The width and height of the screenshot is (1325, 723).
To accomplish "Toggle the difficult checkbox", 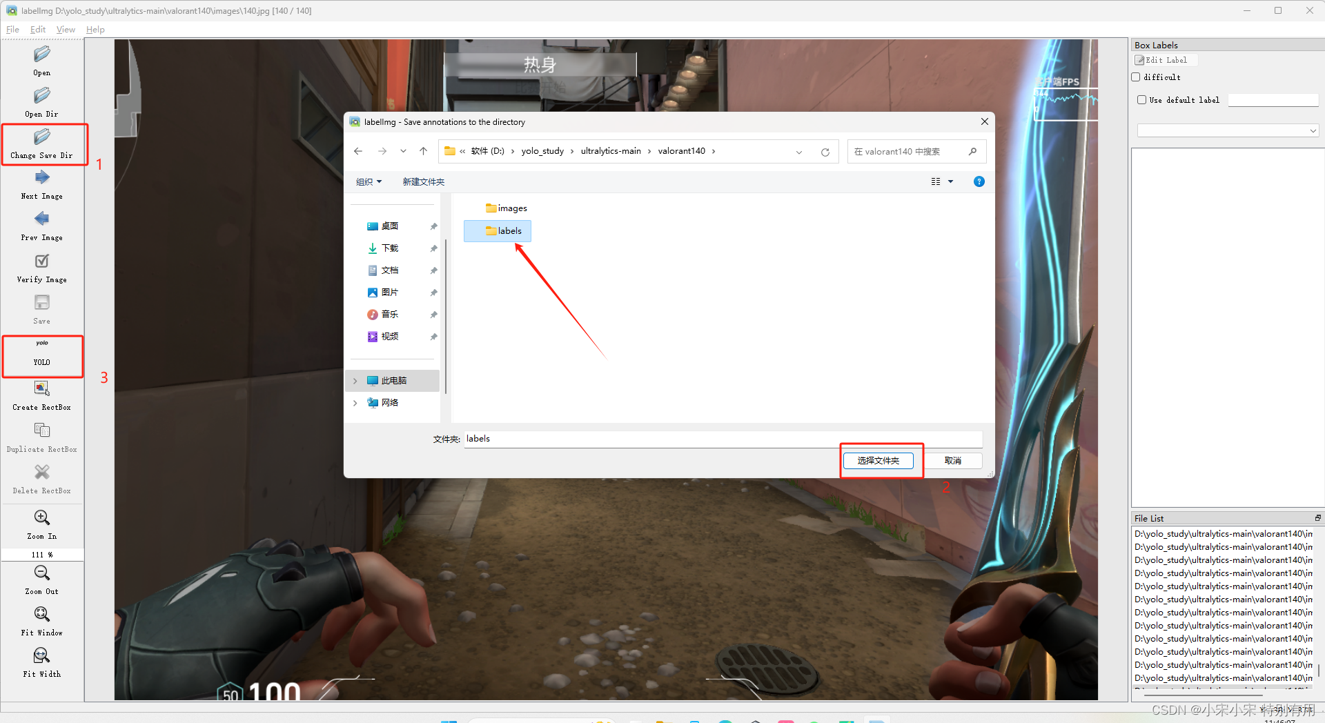I will pos(1136,77).
